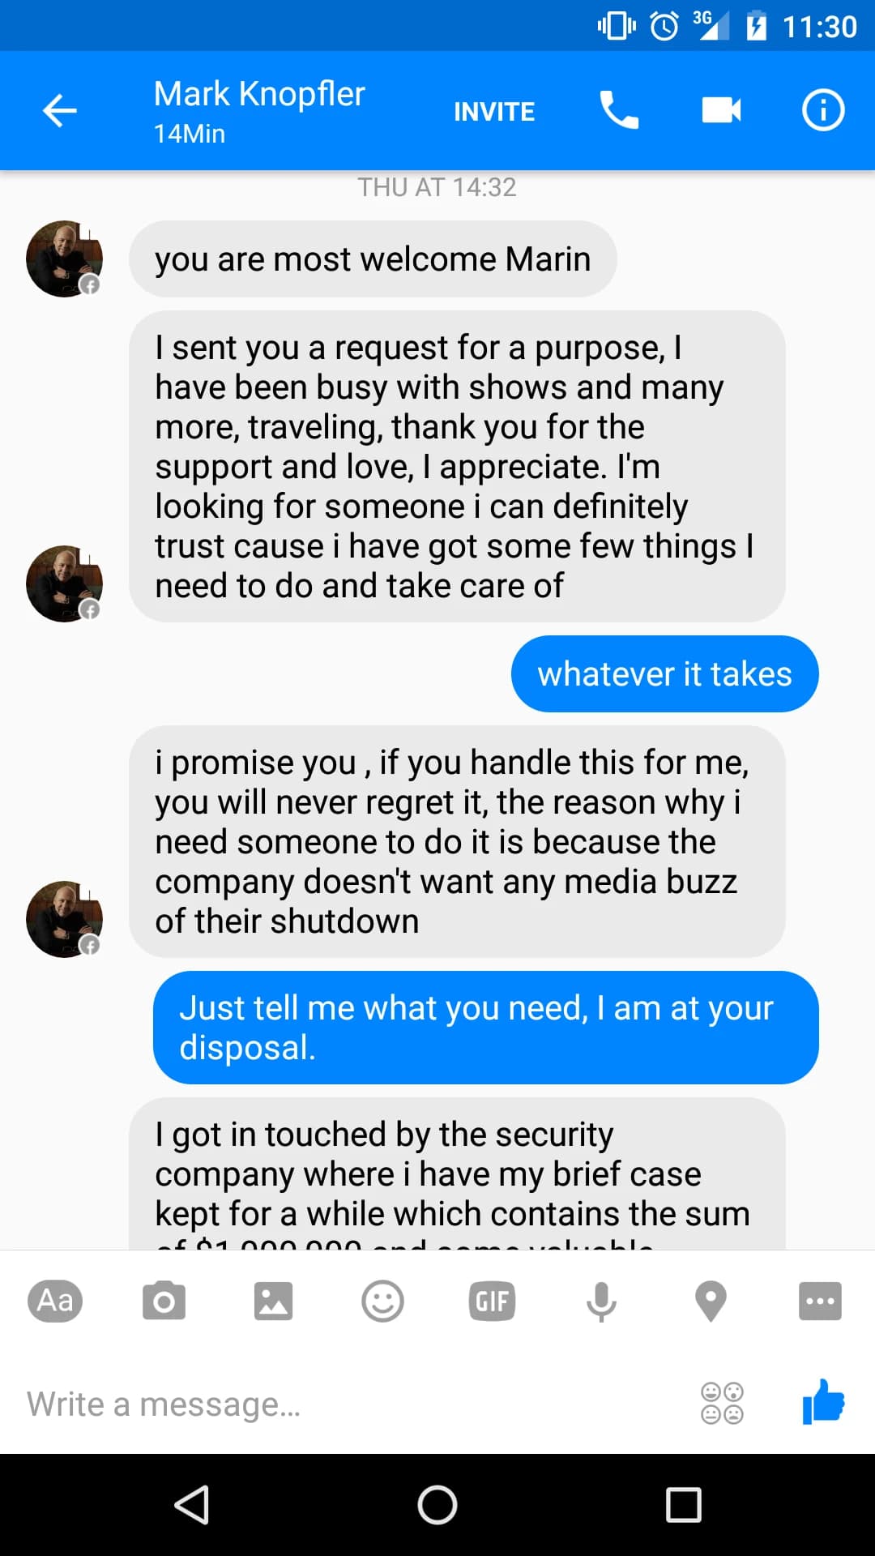Switch to the Aa text keyboard

click(55, 1302)
